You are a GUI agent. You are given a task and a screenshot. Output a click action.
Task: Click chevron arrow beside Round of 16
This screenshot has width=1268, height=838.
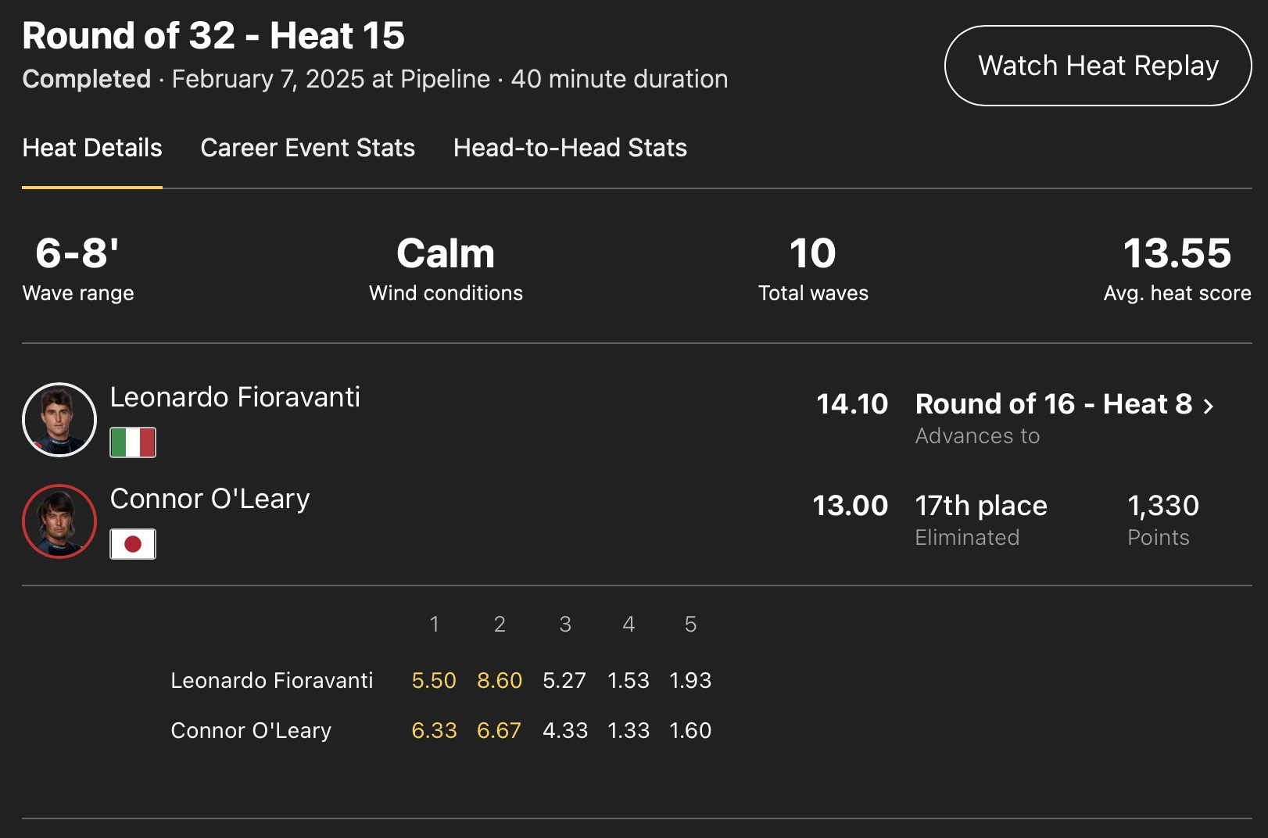coord(1209,406)
